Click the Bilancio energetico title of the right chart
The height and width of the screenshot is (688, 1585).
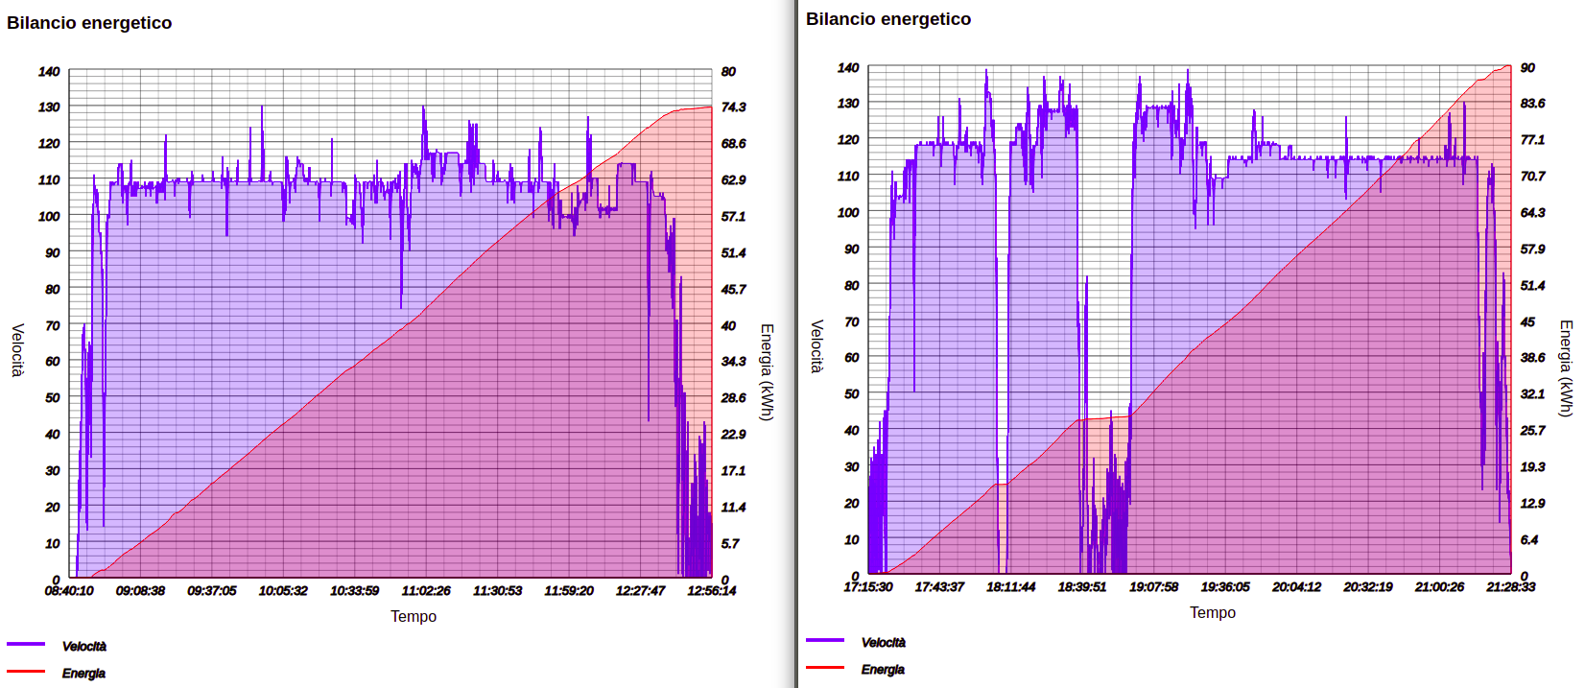[888, 19]
